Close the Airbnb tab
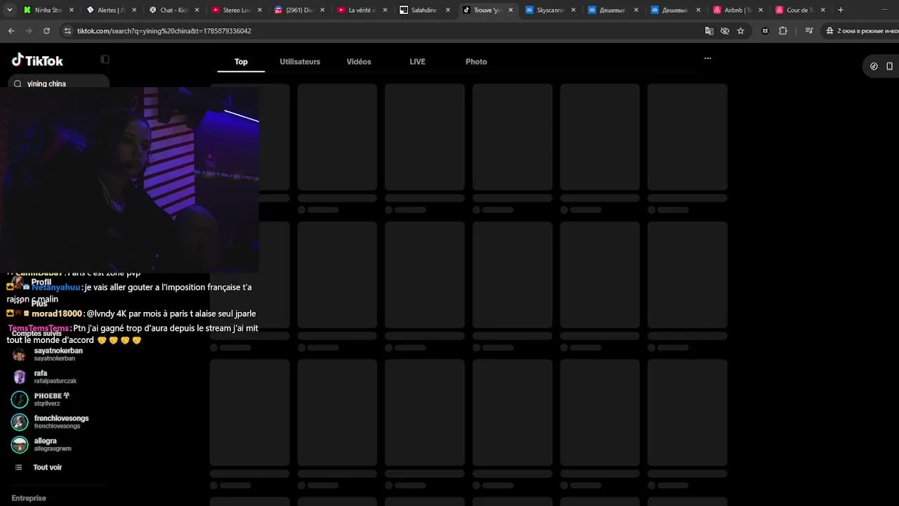Image resolution: width=899 pixels, height=506 pixels. click(x=761, y=10)
